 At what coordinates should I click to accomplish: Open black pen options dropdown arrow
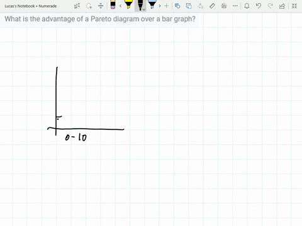(144, 9)
